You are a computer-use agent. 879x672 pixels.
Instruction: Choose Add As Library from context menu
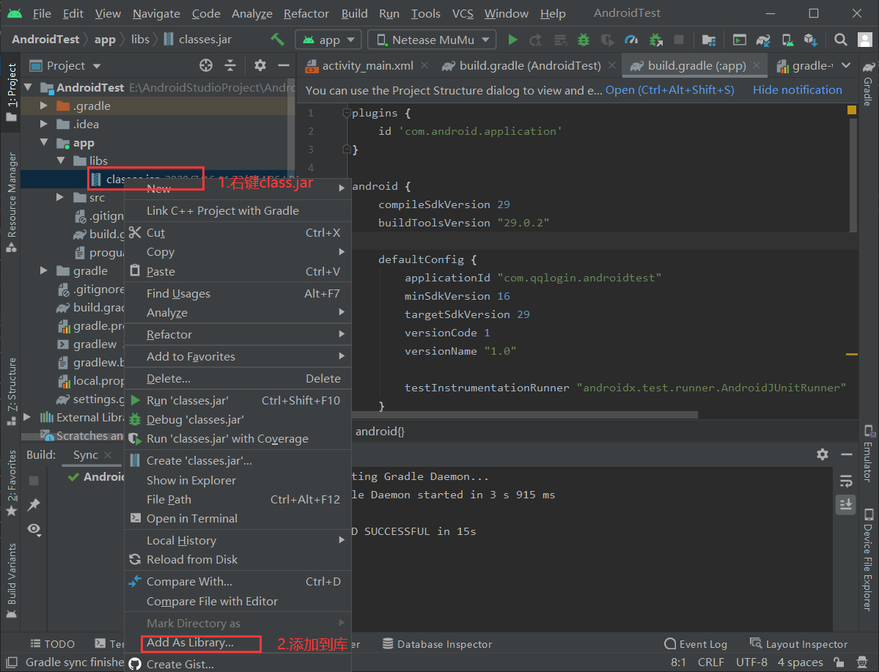click(191, 643)
